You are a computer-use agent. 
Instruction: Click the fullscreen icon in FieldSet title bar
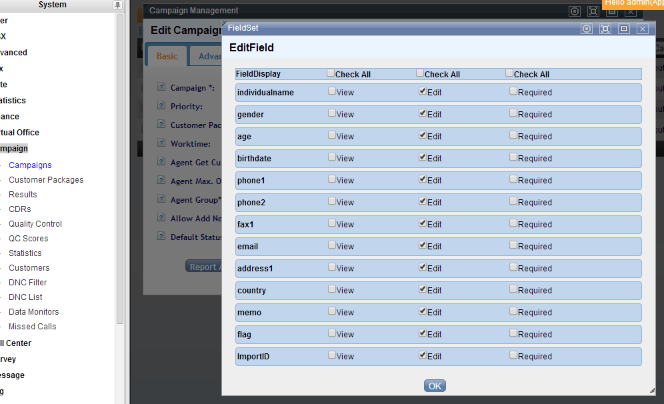tap(605, 29)
